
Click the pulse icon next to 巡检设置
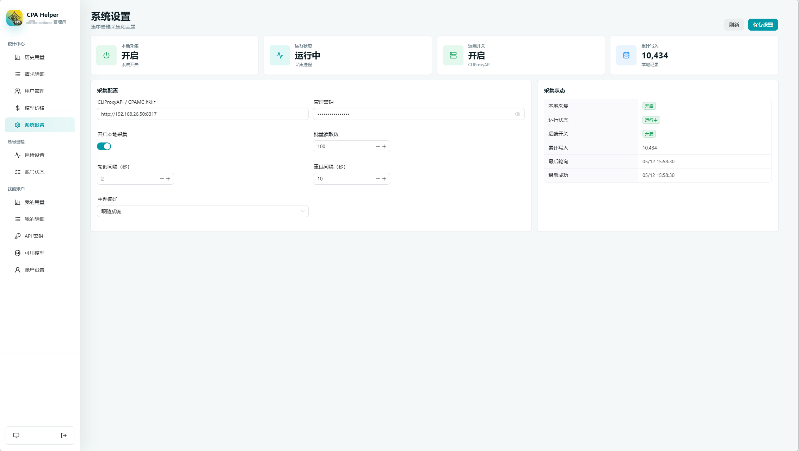[x=17, y=155]
